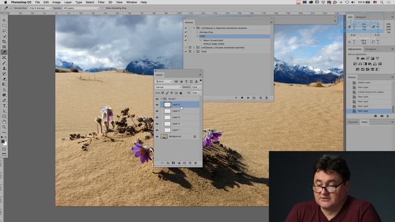Image resolution: width=395 pixels, height=222 pixels.
Task: Click create new set icon in Actions panel
Action: [x=254, y=97]
